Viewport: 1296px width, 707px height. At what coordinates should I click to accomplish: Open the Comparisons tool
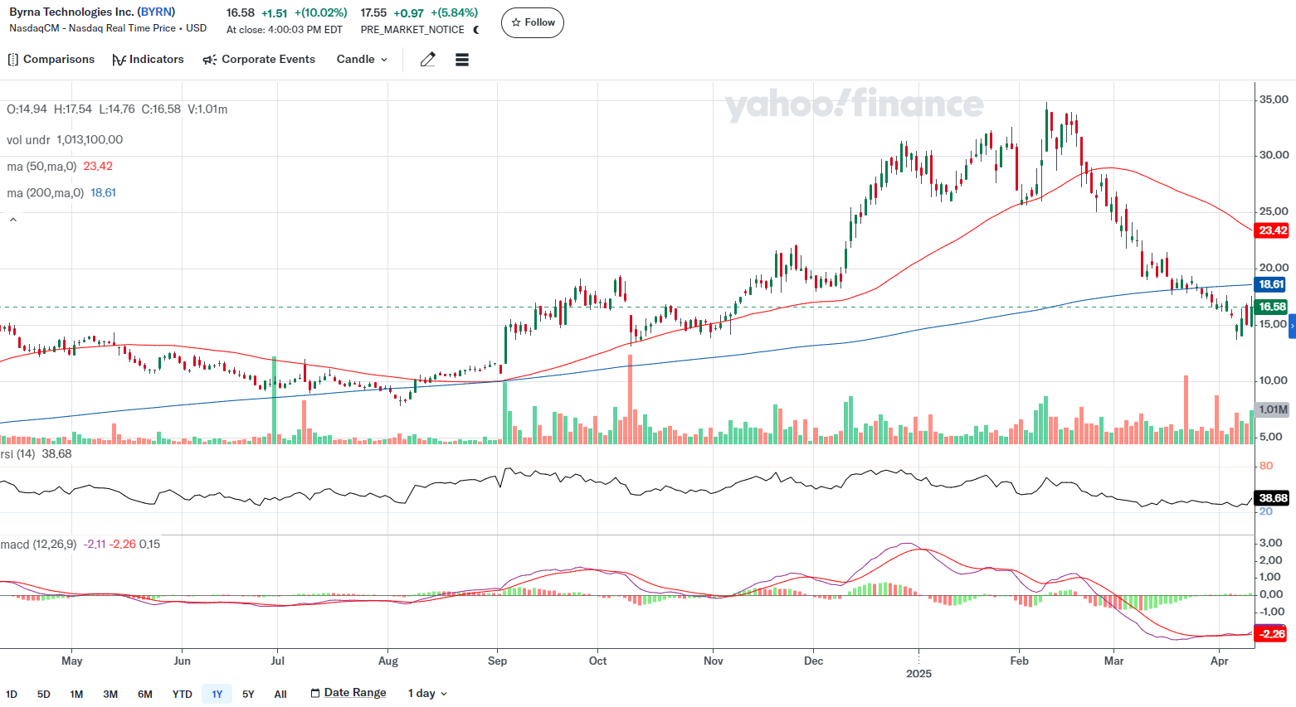(x=51, y=60)
